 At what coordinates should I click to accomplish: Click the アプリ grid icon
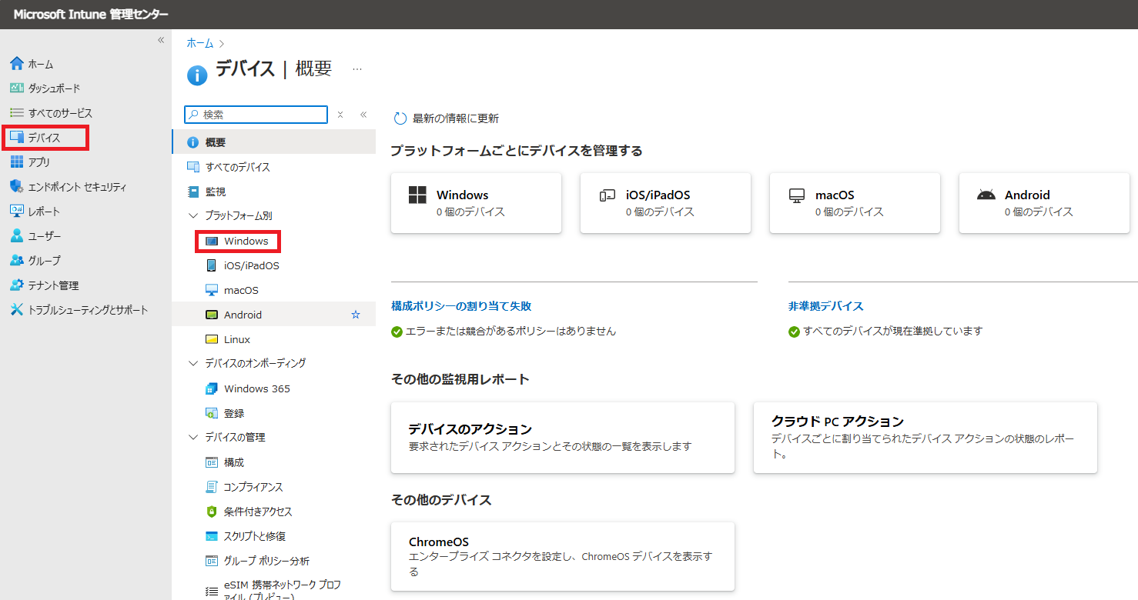17,162
